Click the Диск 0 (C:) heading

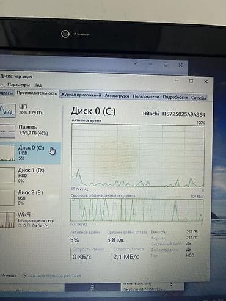pos(93,111)
